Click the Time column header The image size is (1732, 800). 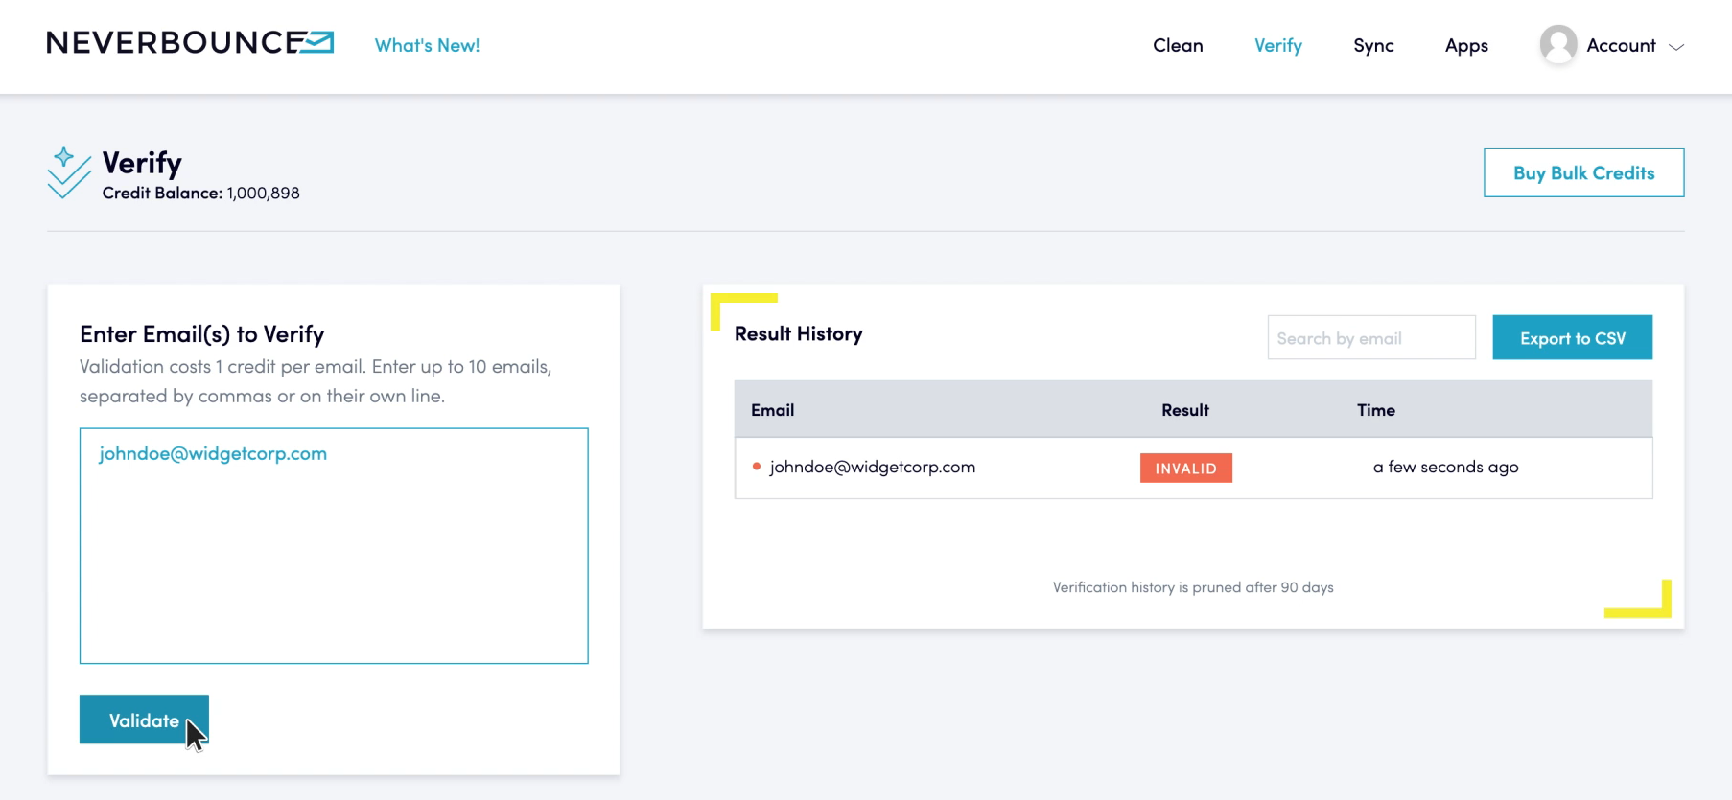[1375, 410]
